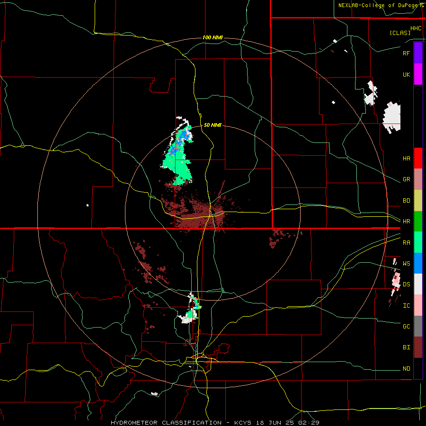This screenshot has height=426, width=426.
Task: Click the HA red legend swatch
Action: pos(418,158)
